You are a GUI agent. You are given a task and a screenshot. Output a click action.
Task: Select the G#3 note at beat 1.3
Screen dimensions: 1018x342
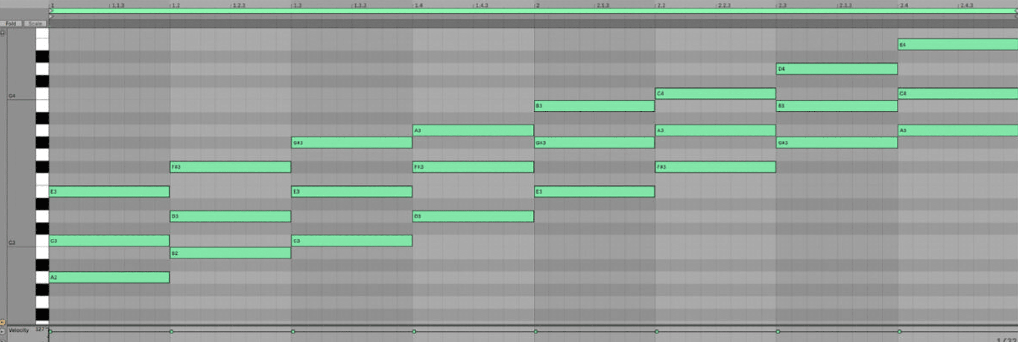pyautogui.click(x=352, y=142)
